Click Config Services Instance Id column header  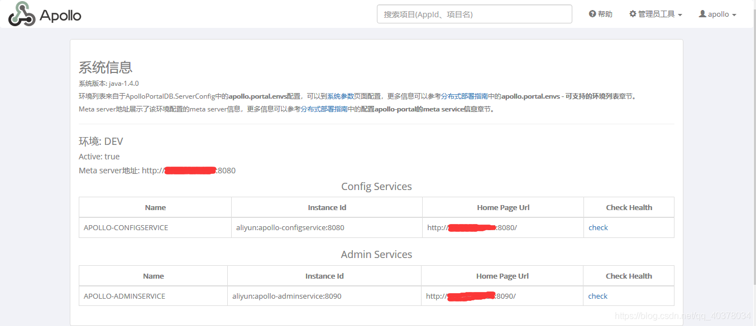coord(327,207)
